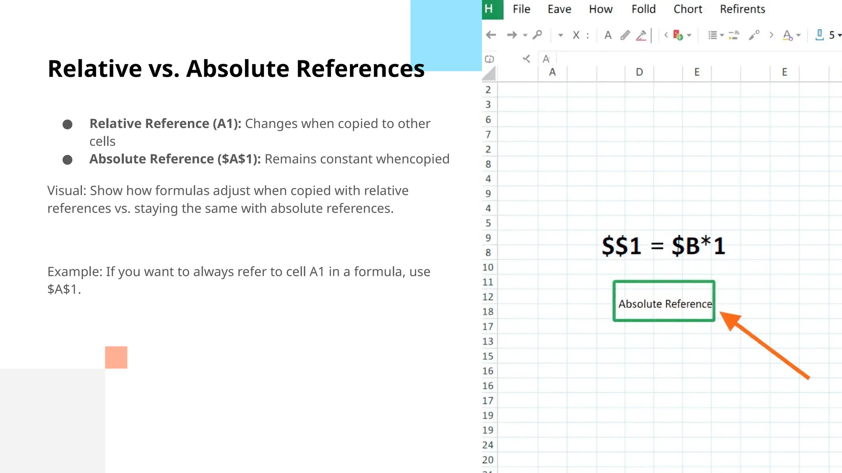Click the name box icon left of formula bar
The height and width of the screenshot is (473, 842).
click(489, 59)
